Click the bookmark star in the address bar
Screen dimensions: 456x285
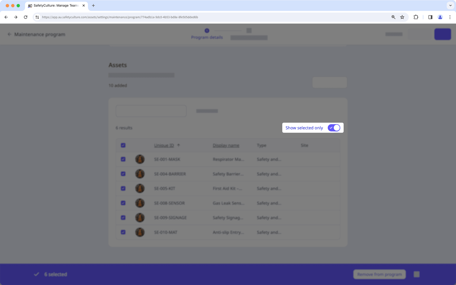pyautogui.click(x=402, y=17)
